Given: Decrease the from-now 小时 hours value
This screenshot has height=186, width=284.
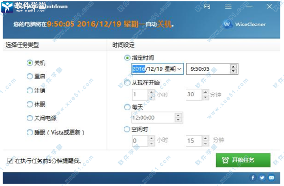Looking at the screenshot, I should click(x=151, y=97).
